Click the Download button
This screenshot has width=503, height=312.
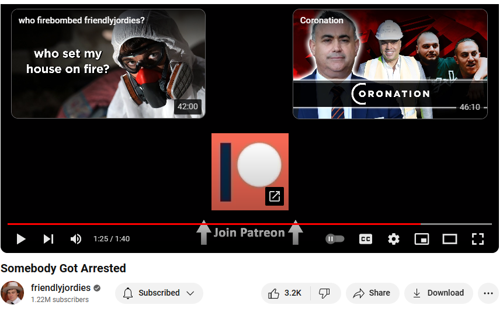coord(438,293)
